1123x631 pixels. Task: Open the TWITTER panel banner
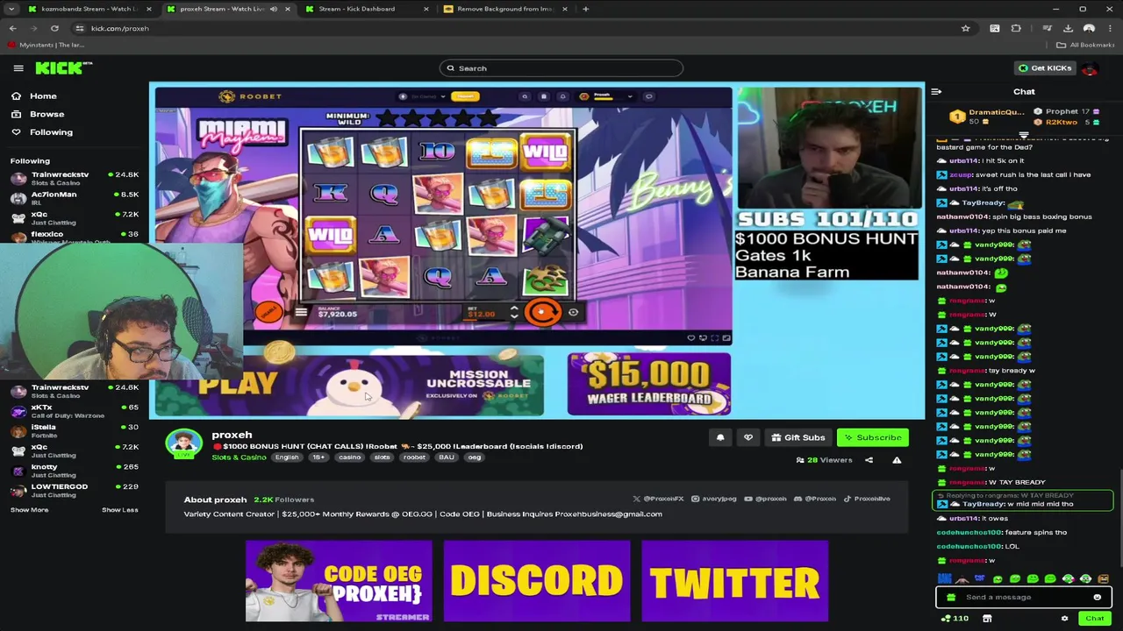tap(734, 581)
